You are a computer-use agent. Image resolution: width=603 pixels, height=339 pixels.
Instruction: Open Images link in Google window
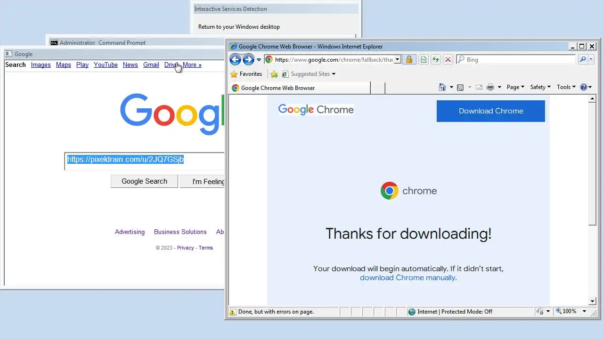point(41,65)
